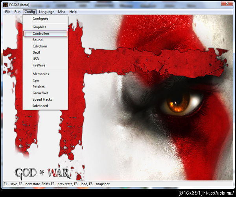Image resolution: width=236 pixels, height=197 pixels.
Task: Close the open Config menu
Action: point(29,12)
